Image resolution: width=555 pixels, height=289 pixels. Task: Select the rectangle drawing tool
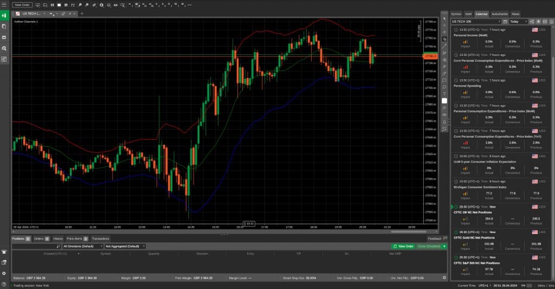(x=444, y=80)
